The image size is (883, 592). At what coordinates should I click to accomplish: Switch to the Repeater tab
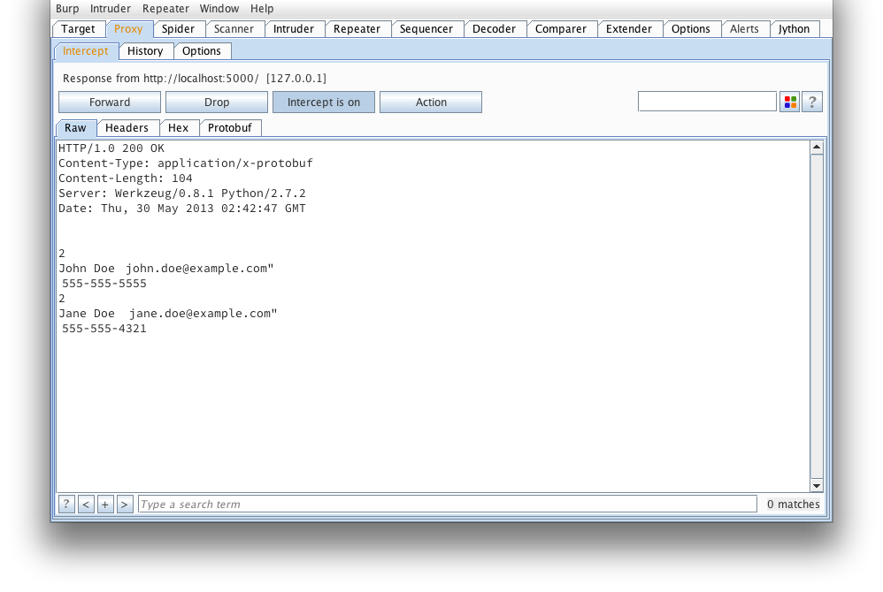pyautogui.click(x=357, y=29)
